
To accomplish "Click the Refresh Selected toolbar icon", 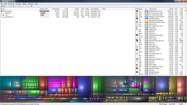I will click(x=16, y=6).
